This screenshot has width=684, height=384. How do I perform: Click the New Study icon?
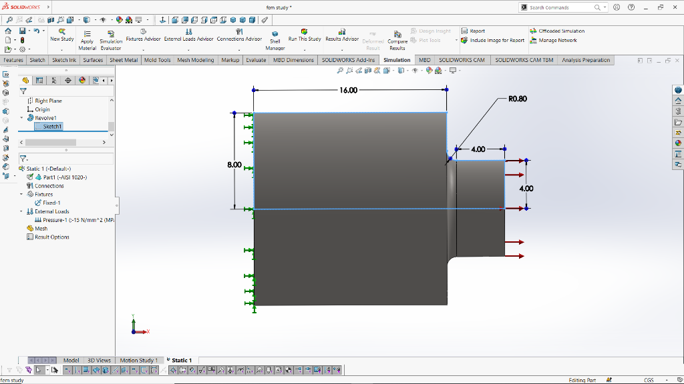point(62,31)
